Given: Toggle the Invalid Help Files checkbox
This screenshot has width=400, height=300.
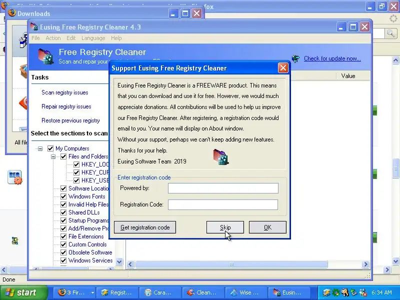Looking at the screenshot, I should pyautogui.click(x=63, y=204).
